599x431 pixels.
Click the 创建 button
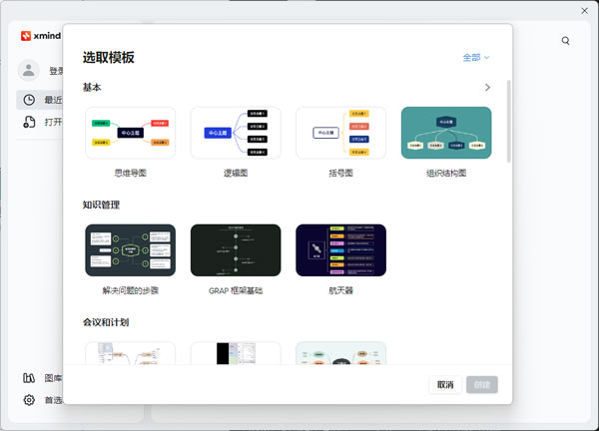tap(482, 384)
